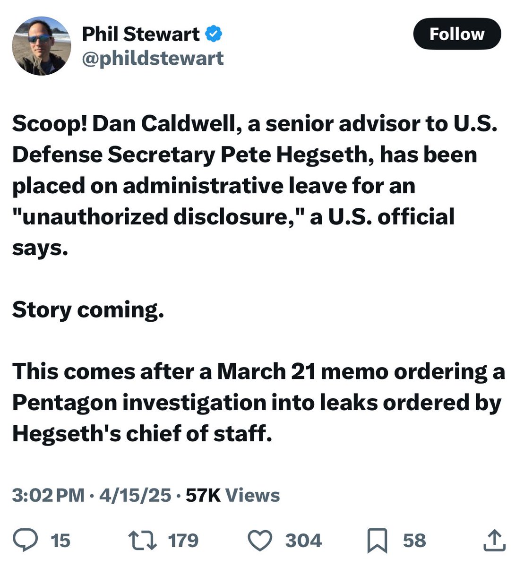Image resolution: width=524 pixels, height=567 pixels.
Task: Click the "Story coming." line of text
Action: (88, 310)
